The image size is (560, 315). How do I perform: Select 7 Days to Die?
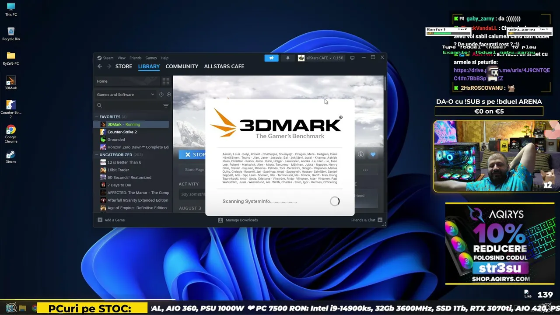click(x=131, y=185)
